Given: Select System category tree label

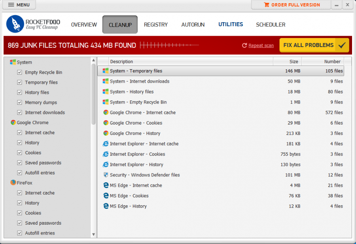Looking at the screenshot, I should pyautogui.click(x=24, y=62).
